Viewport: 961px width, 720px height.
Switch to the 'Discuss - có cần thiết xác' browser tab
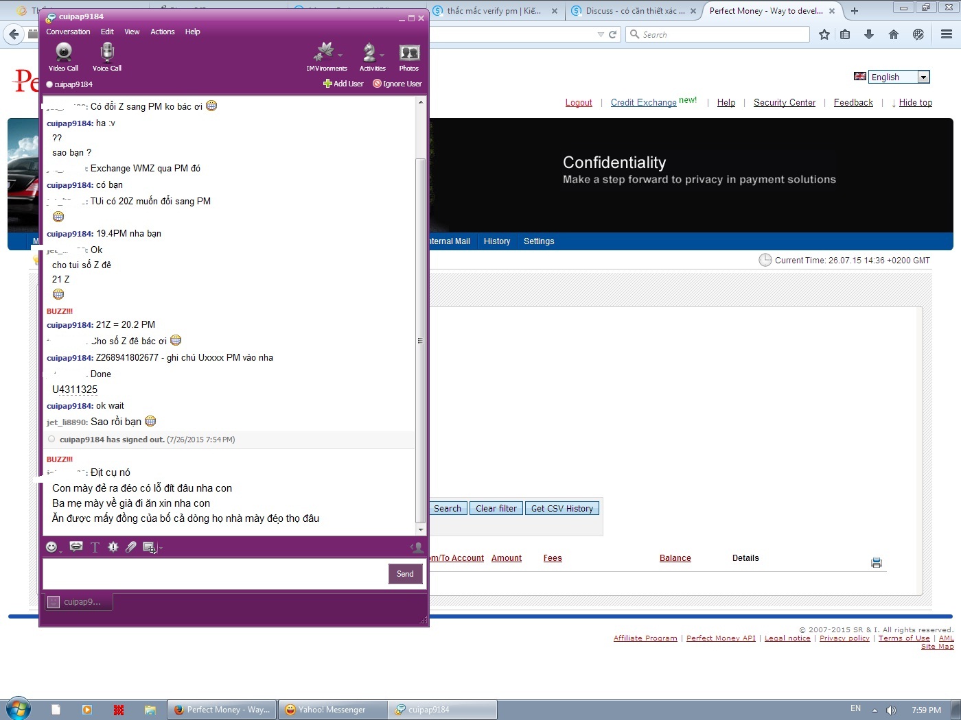click(634, 11)
